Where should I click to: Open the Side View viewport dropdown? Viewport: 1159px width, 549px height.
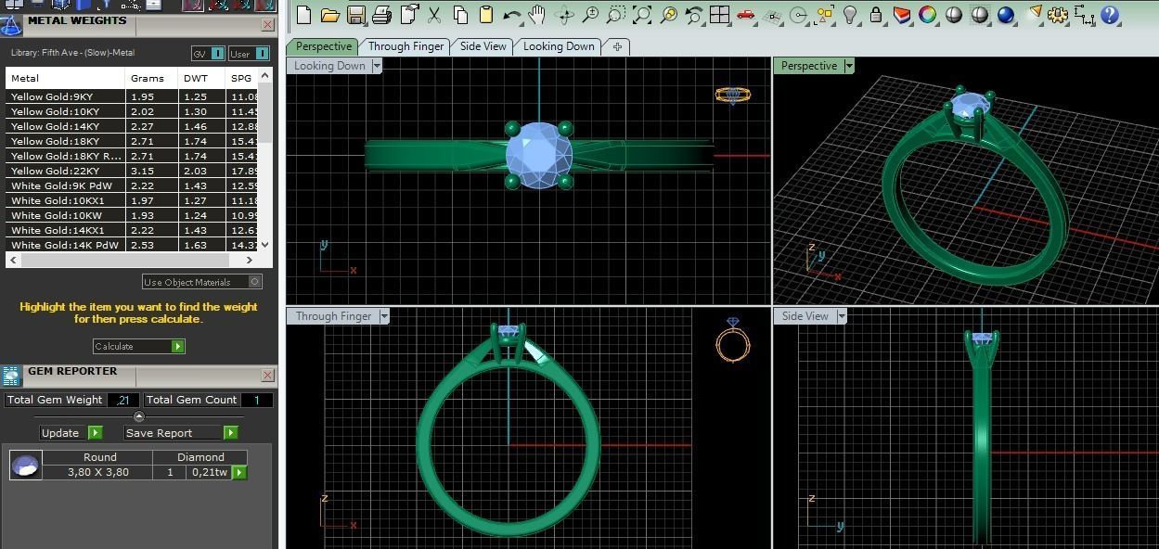point(843,316)
